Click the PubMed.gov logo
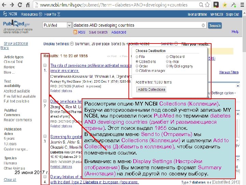Image resolution: width=246 pixels, height=185 pixels. point(16,24)
